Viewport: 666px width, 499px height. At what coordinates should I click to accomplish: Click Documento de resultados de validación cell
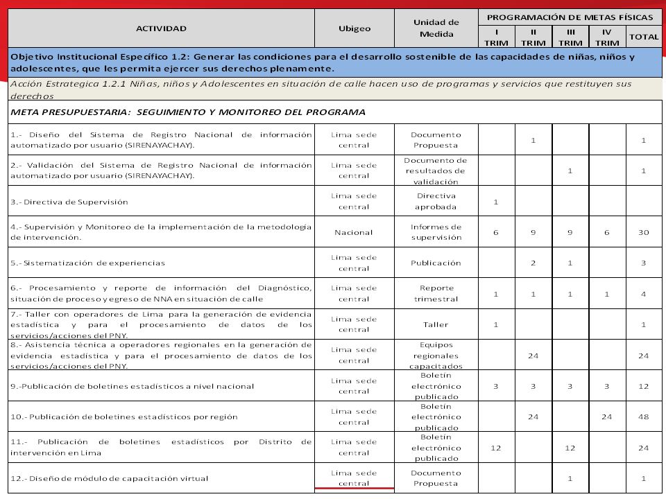coord(436,171)
